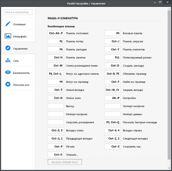Edit shortcut field for Предыдущая вкладка
The width and height of the screenshot is (172, 171).
point(56,138)
